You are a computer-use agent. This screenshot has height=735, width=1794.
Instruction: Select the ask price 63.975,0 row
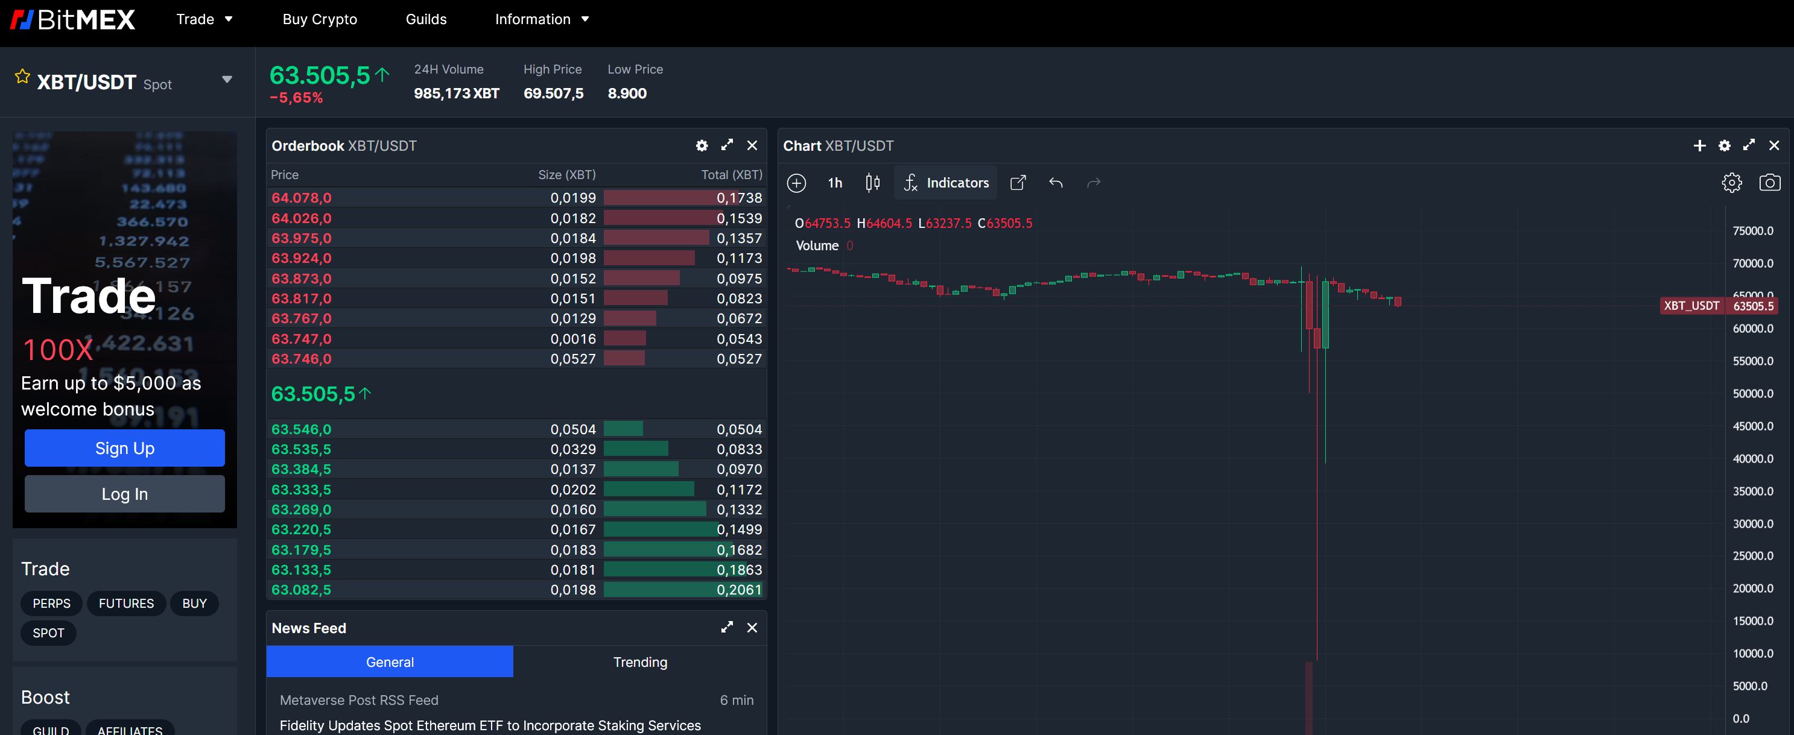516,238
